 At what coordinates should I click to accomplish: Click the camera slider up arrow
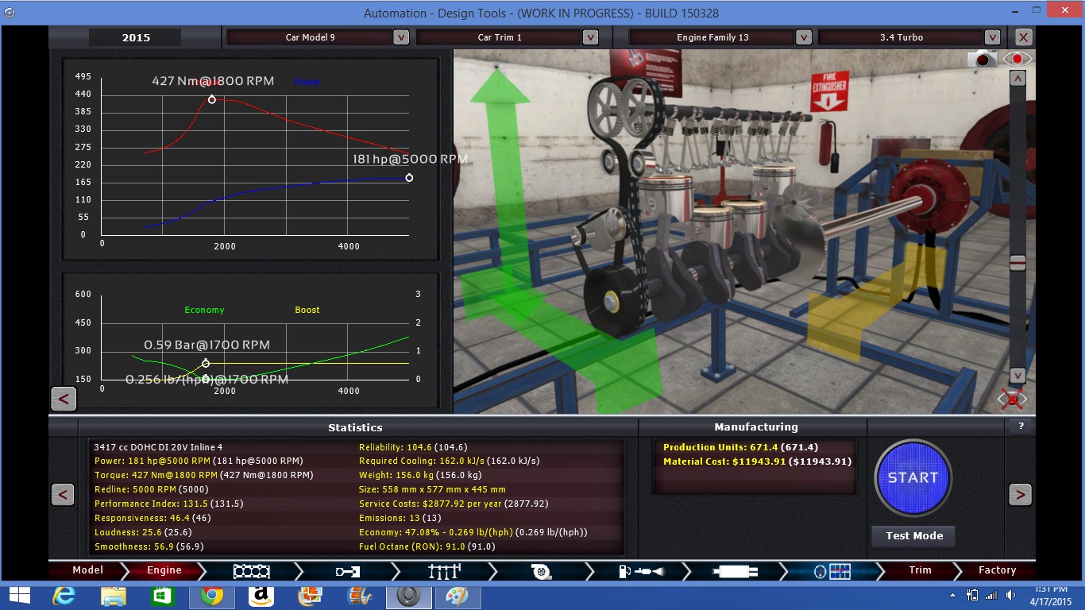(x=1017, y=79)
